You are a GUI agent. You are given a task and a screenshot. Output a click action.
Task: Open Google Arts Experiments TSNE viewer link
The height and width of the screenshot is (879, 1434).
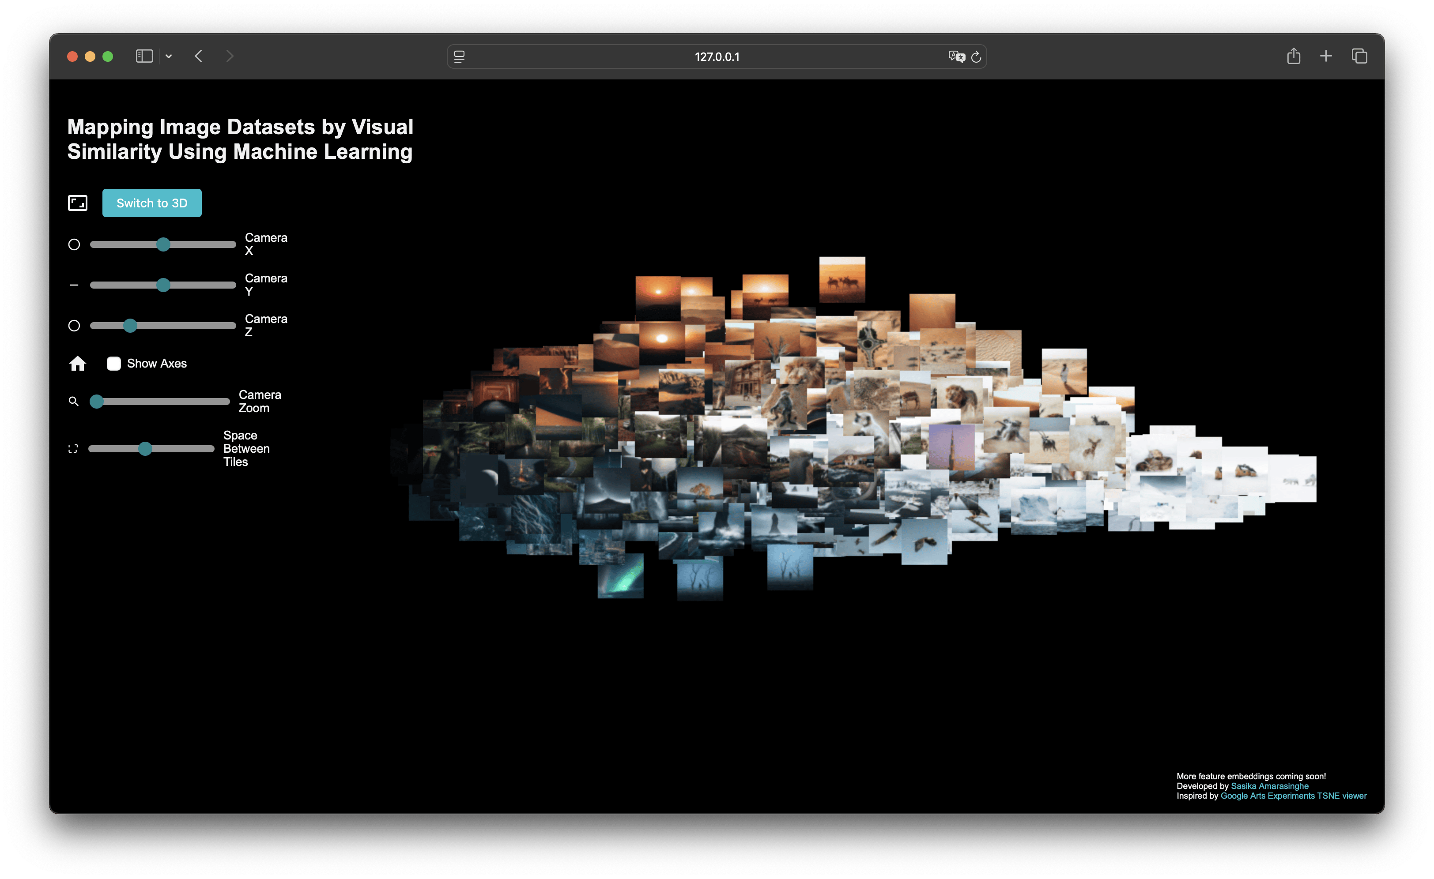tap(1293, 796)
